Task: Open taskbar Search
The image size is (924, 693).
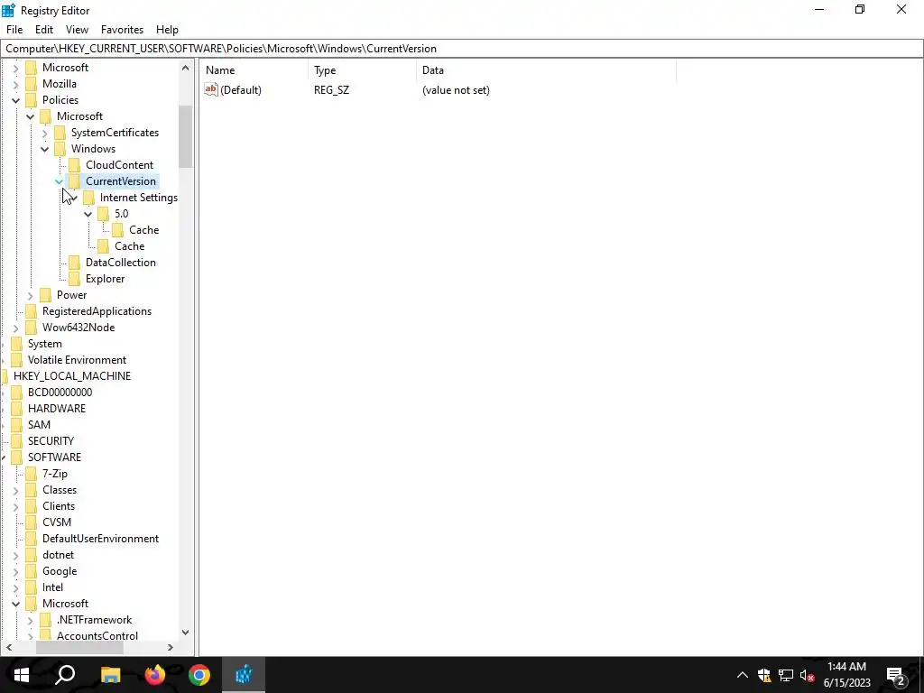Action: [x=65, y=675]
